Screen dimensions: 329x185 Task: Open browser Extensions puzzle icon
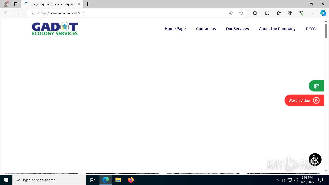click(255, 13)
